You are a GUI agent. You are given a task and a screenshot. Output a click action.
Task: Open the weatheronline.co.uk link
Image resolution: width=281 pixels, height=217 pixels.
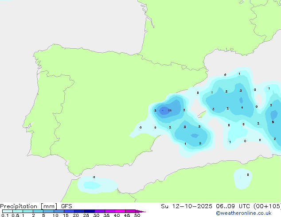point(244,213)
